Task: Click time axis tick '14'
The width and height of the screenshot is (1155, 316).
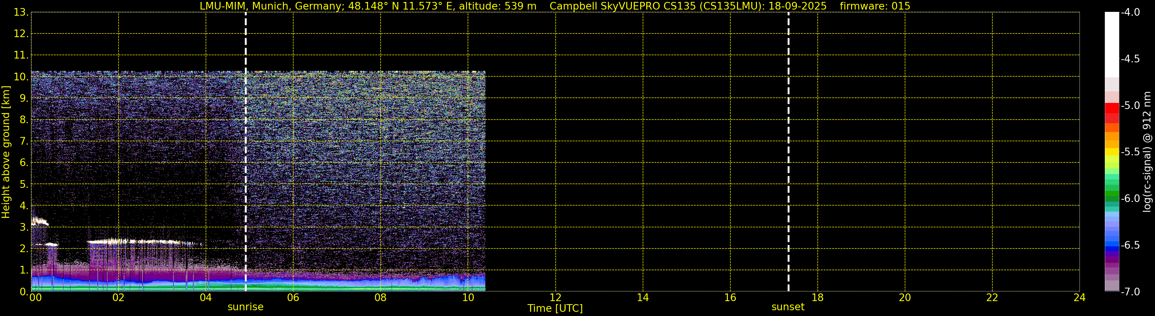Action: point(643,298)
